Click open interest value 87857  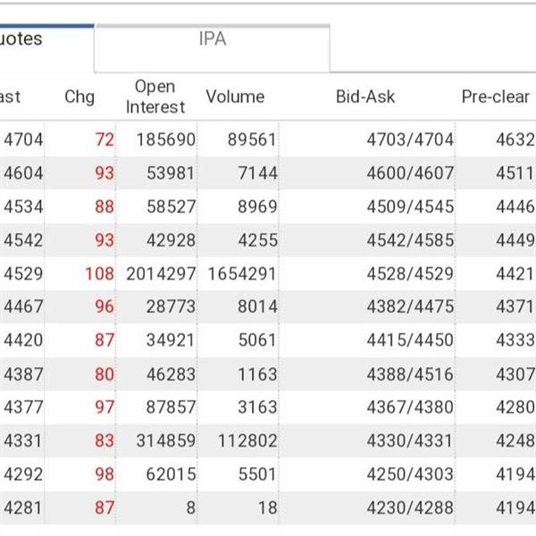pyautogui.click(x=166, y=408)
